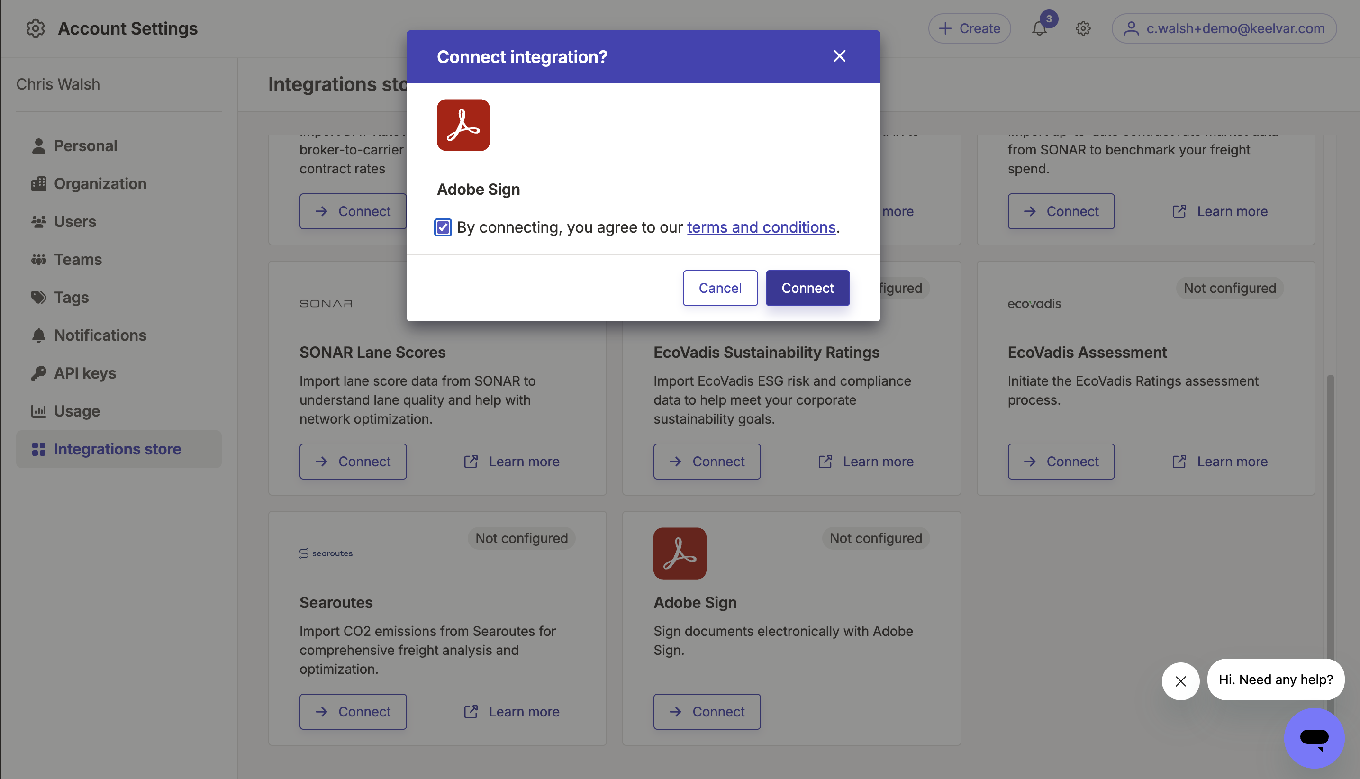Click the Adobe Sign card logo
The height and width of the screenshot is (779, 1360).
[x=680, y=553]
